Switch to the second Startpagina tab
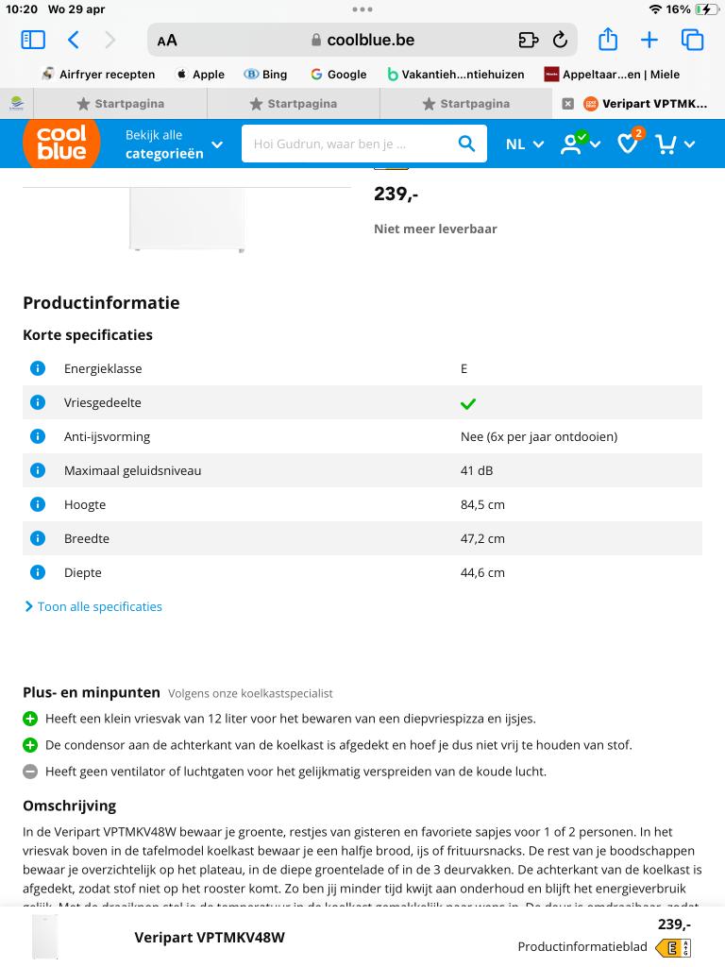725x967 pixels. pyautogui.click(x=294, y=104)
